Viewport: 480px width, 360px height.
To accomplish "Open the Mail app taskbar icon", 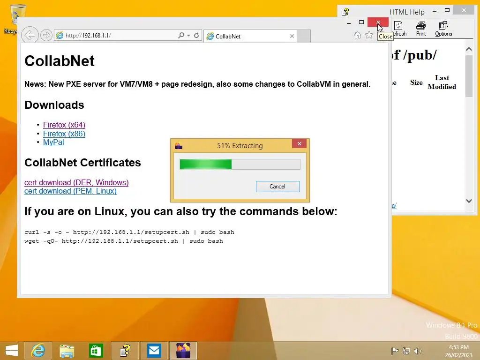I will pos(154,351).
